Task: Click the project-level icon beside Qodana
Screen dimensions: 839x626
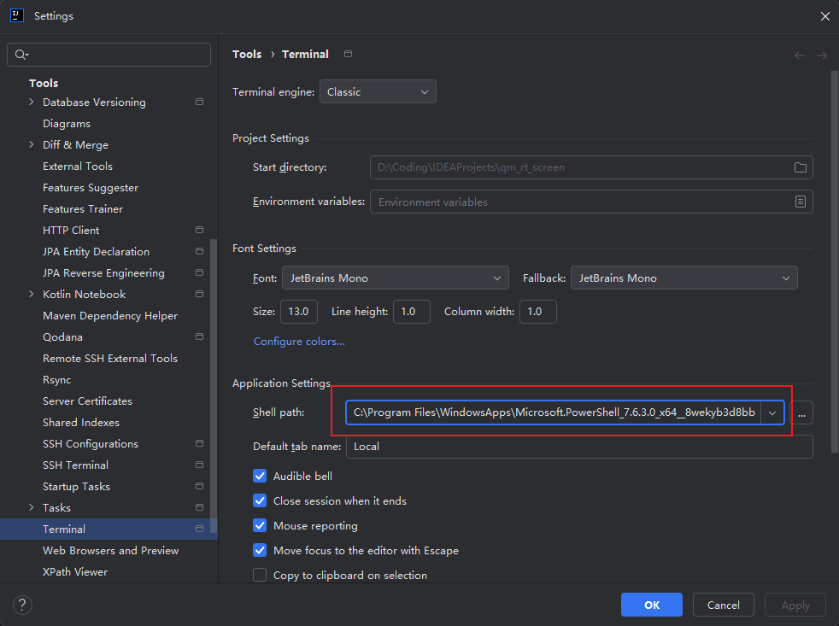Action: click(200, 336)
